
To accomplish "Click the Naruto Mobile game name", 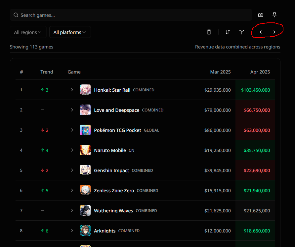I will pyautogui.click(x=110, y=150).
